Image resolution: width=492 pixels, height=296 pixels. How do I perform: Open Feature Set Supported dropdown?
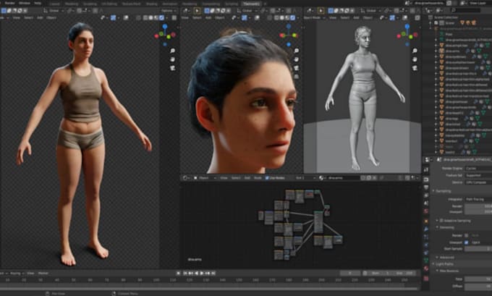coord(478,175)
